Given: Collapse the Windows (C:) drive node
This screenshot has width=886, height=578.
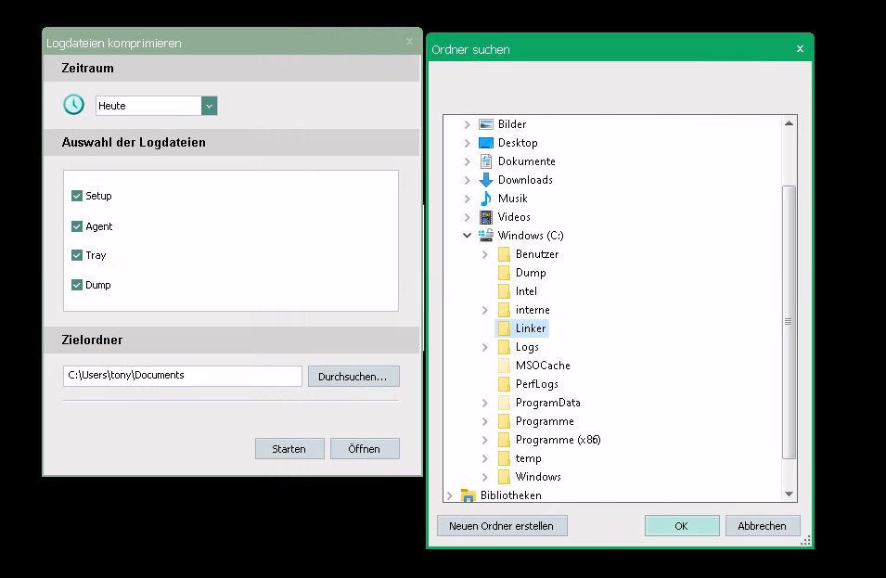Looking at the screenshot, I should (468, 236).
